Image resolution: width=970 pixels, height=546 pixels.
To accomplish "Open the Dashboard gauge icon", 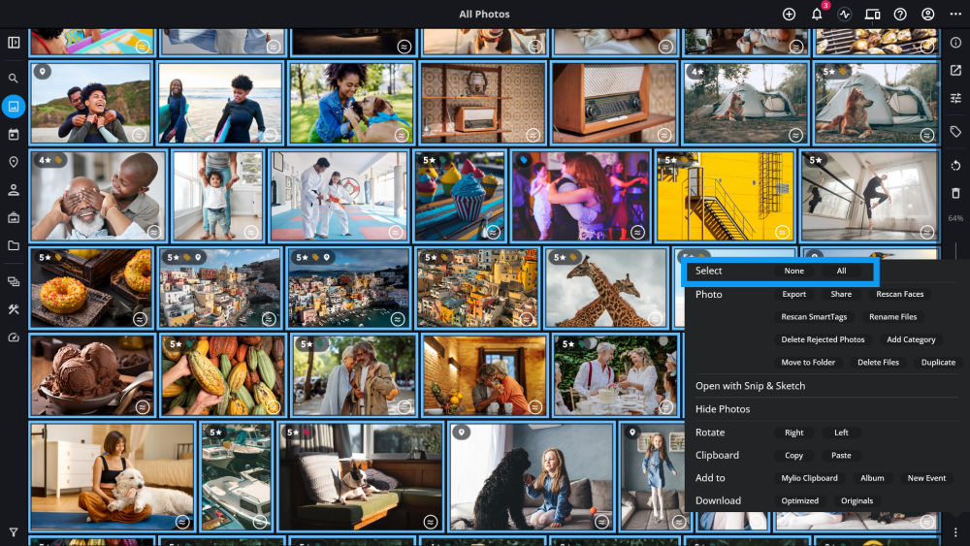I will [x=14, y=337].
